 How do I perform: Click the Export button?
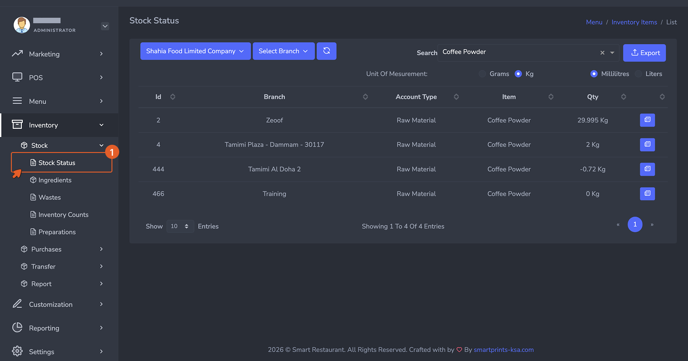(644, 53)
